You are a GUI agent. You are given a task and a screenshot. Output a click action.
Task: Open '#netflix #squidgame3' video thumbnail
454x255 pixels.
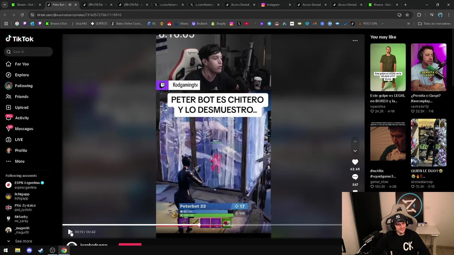click(x=388, y=143)
